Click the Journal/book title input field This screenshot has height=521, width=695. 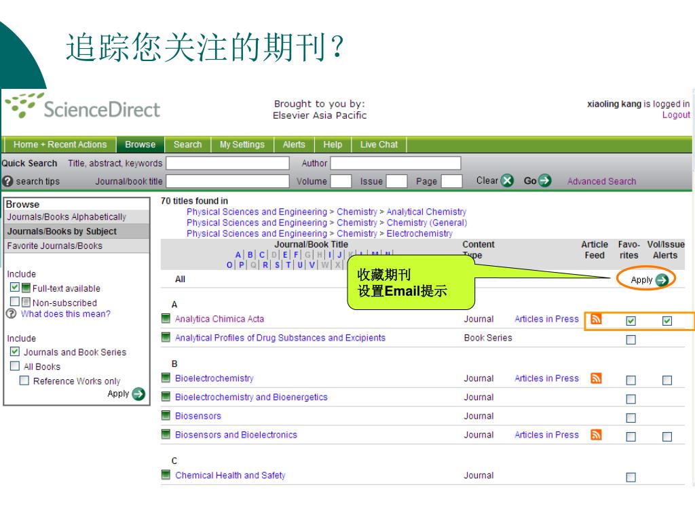227,181
